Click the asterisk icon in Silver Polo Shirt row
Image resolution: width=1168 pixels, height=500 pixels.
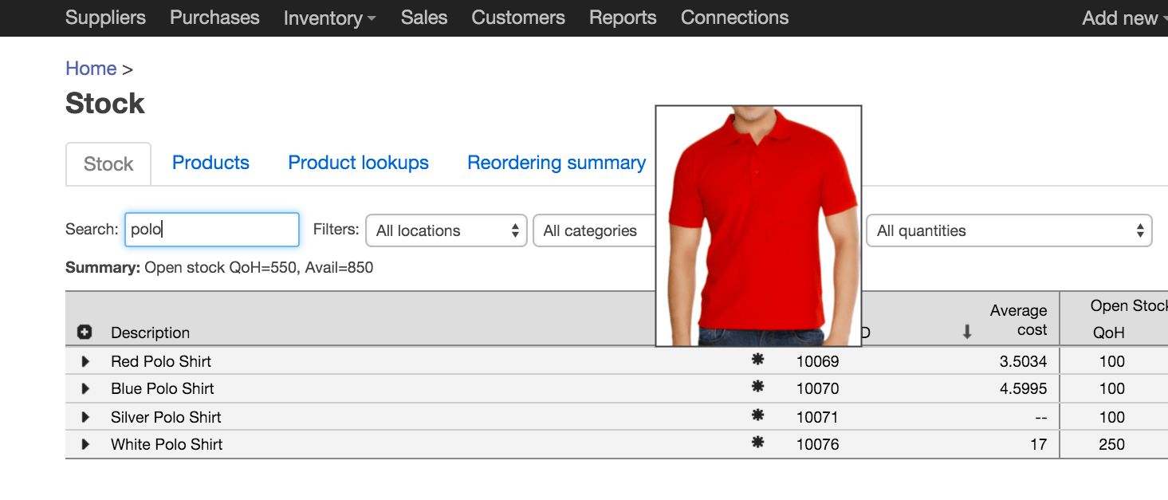[757, 415]
